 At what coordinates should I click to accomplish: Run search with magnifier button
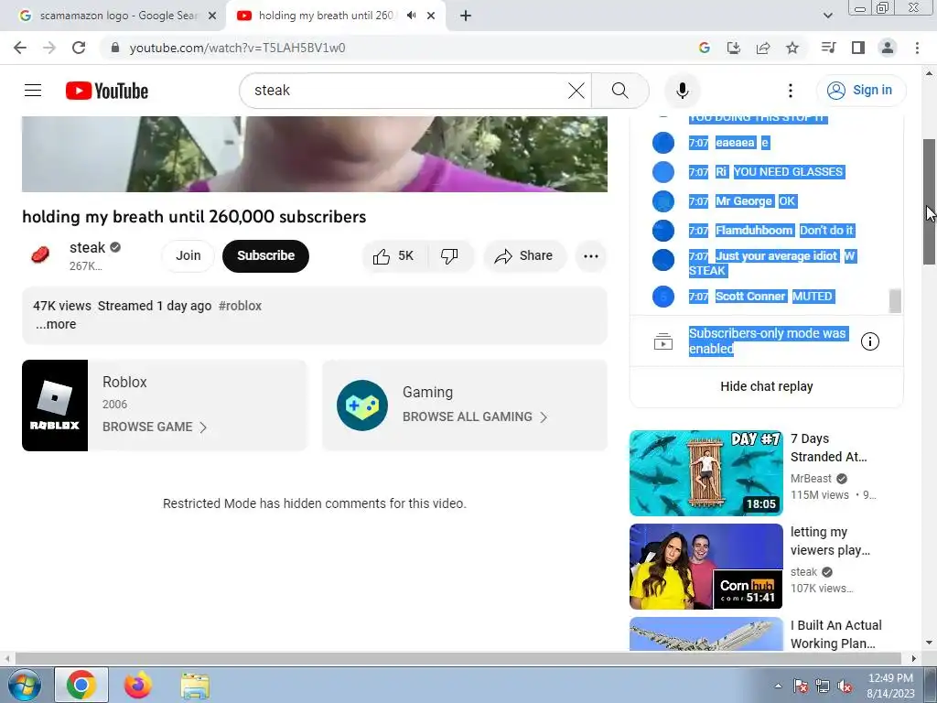coord(620,91)
